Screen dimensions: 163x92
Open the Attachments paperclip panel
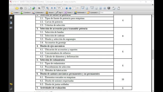pyautogui.click(x=11, y=89)
